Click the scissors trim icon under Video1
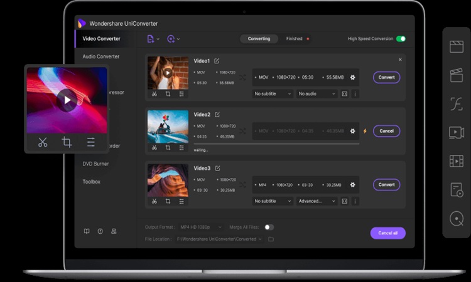 (154, 94)
